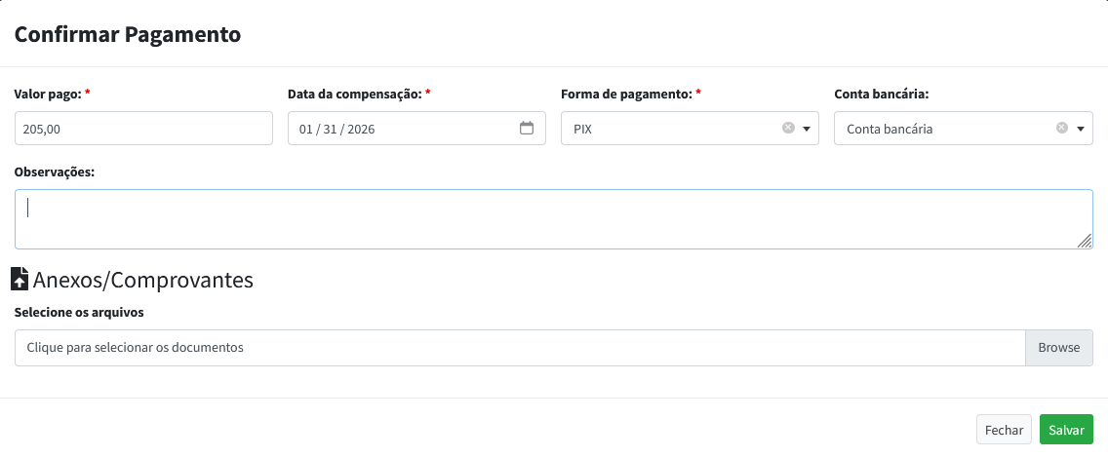Expand the Forma de pagamento dropdown arrow
Viewport: 1108px width, 458px height.
(807, 129)
